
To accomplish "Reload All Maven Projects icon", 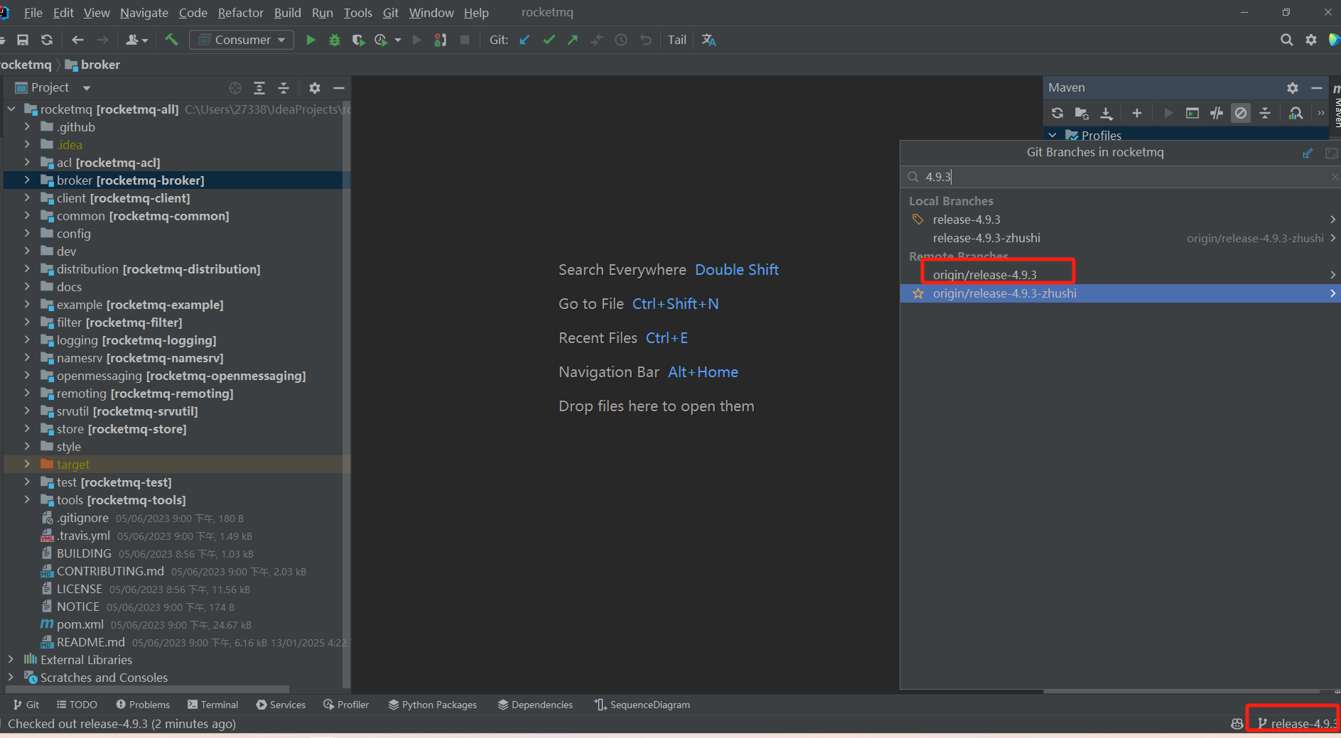I will (x=1057, y=113).
